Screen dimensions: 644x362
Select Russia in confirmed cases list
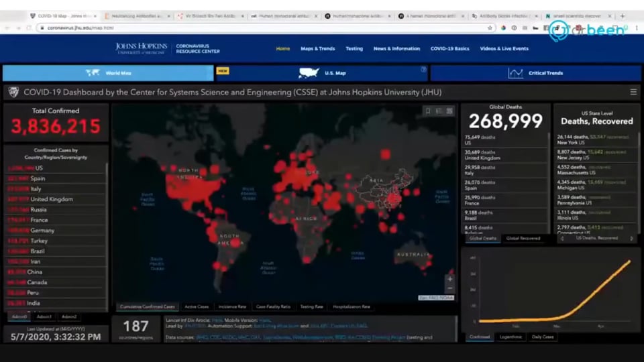[x=56, y=209]
